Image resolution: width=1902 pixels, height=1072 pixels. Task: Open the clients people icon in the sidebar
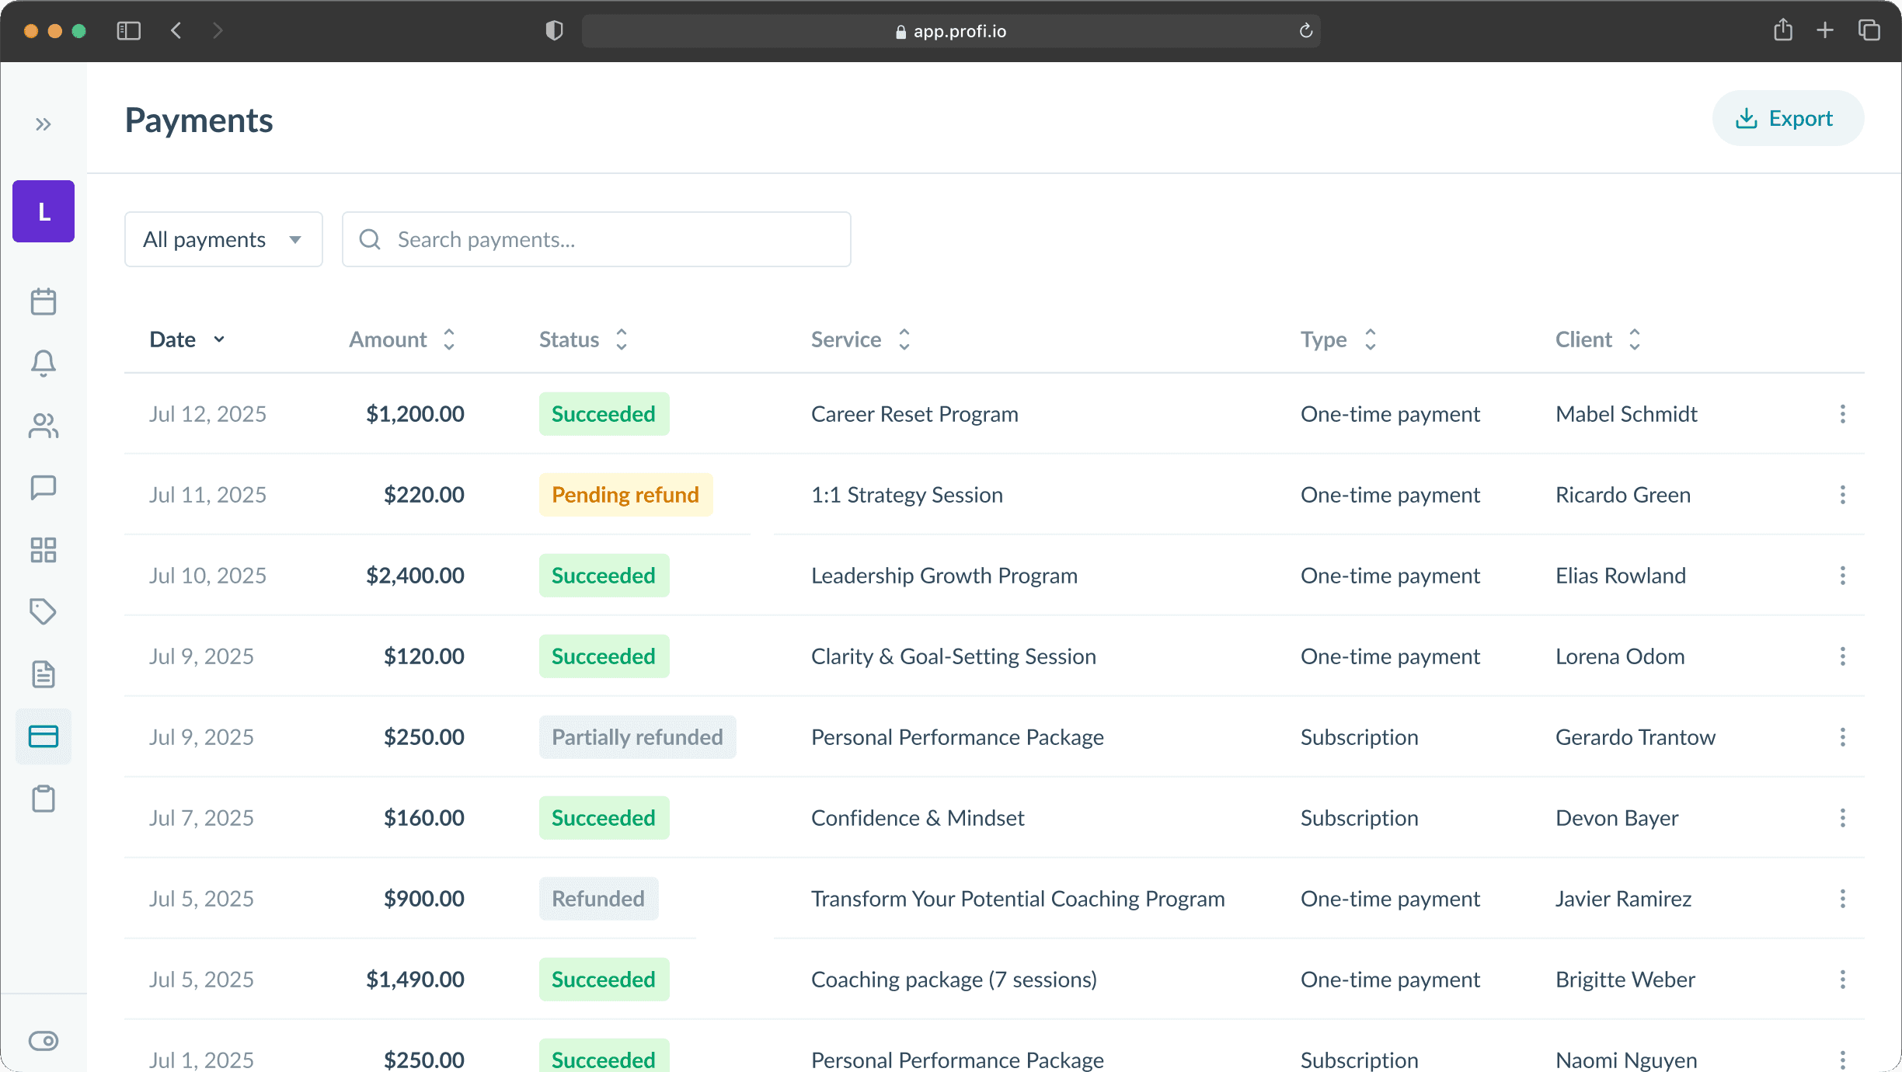click(x=44, y=426)
